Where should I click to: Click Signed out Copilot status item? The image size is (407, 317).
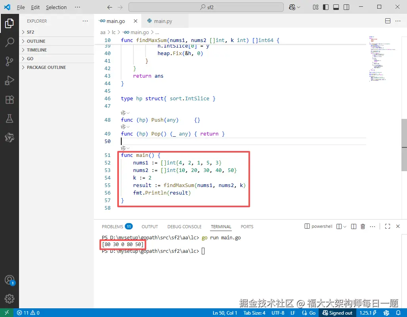click(337, 313)
